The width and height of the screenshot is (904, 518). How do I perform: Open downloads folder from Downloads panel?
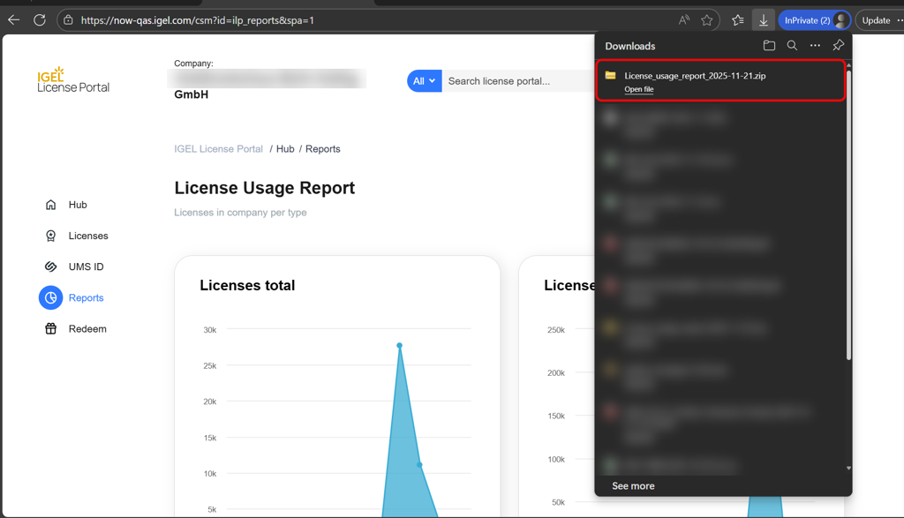click(x=769, y=46)
